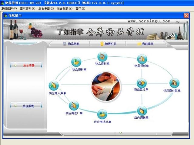Click the 导航窗口 title bar icon

[5, 15]
